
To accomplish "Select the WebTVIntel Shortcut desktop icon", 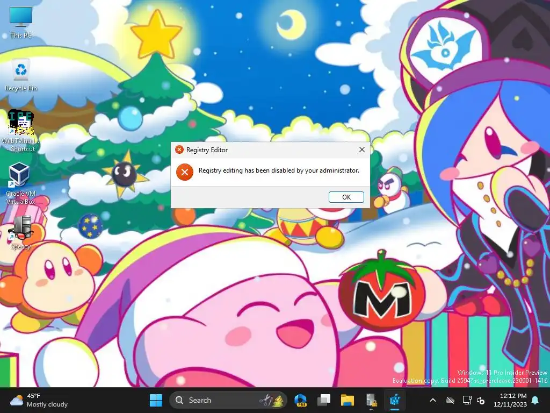I will (x=21, y=131).
